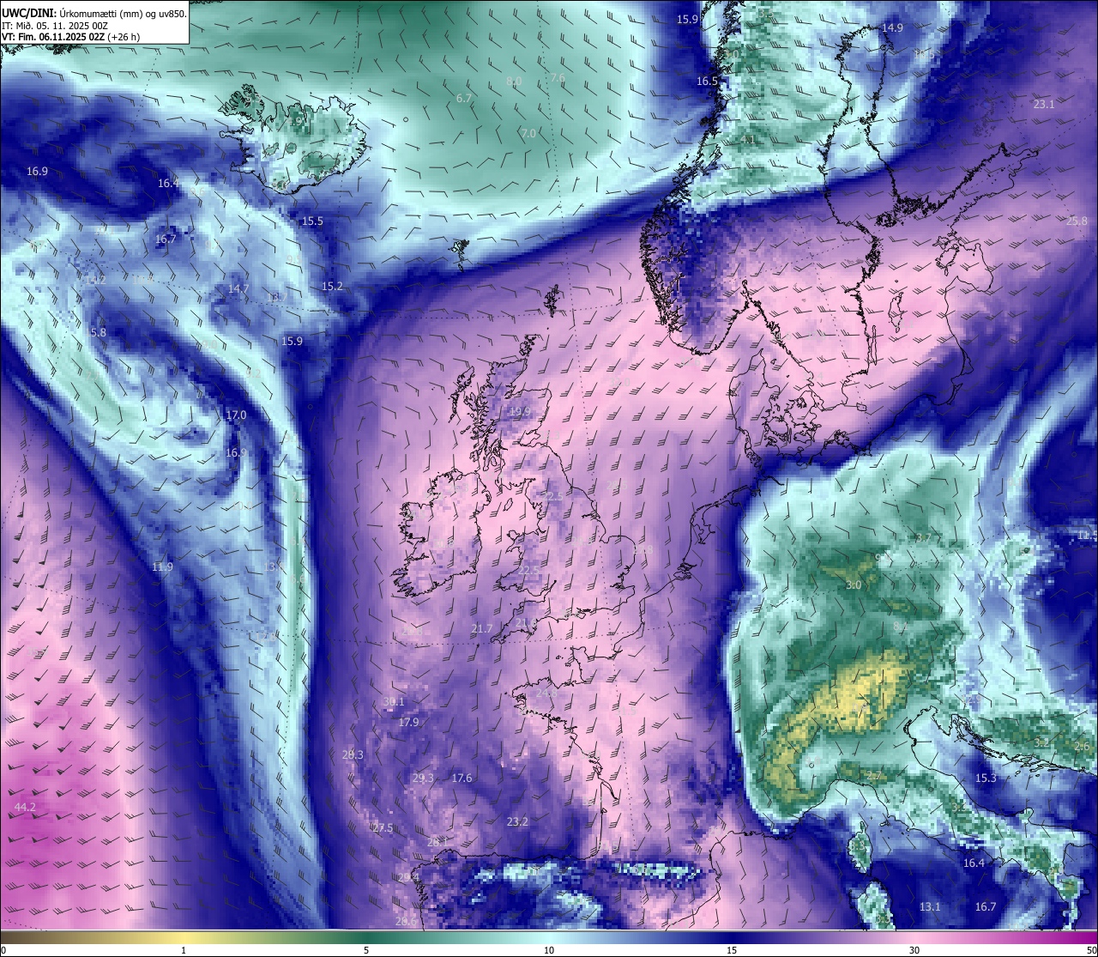Viewport: 1098px width, 957px height.
Task: Click the 23.2 value label
Action: click(517, 821)
